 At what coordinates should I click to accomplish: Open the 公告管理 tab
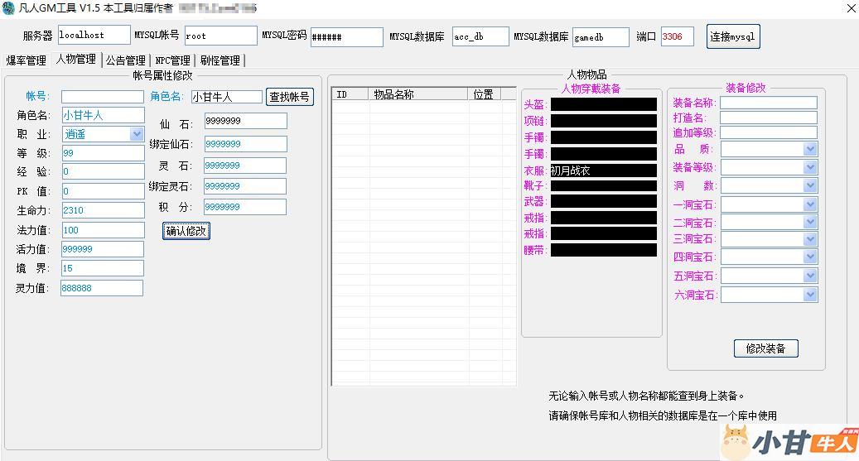click(x=126, y=60)
